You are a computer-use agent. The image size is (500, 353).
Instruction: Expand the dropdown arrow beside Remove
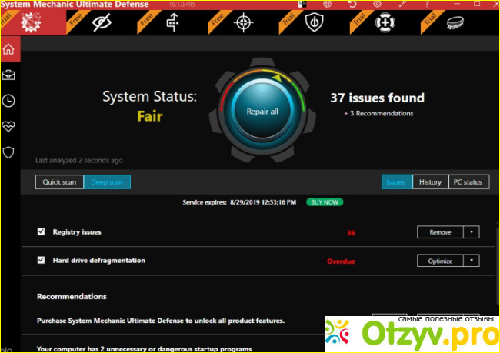(x=471, y=232)
